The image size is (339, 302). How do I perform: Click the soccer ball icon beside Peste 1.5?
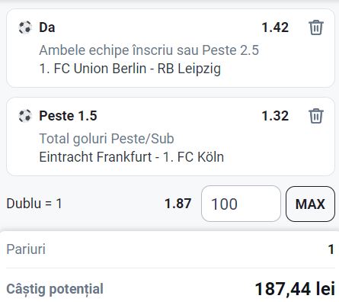click(x=25, y=116)
